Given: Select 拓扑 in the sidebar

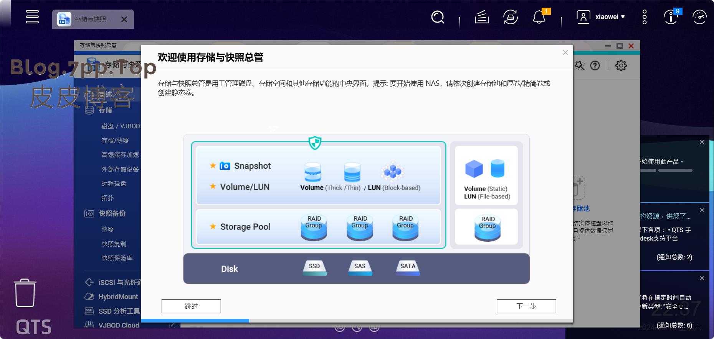Looking at the screenshot, I should 107,198.
